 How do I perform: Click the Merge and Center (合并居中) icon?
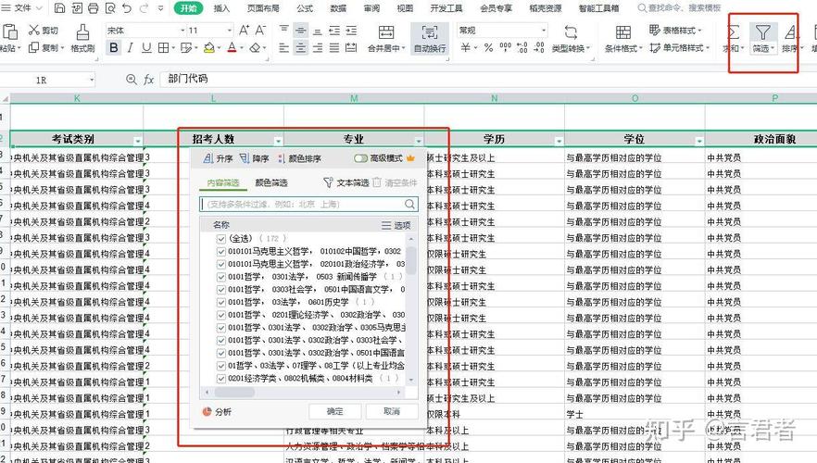tap(386, 31)
